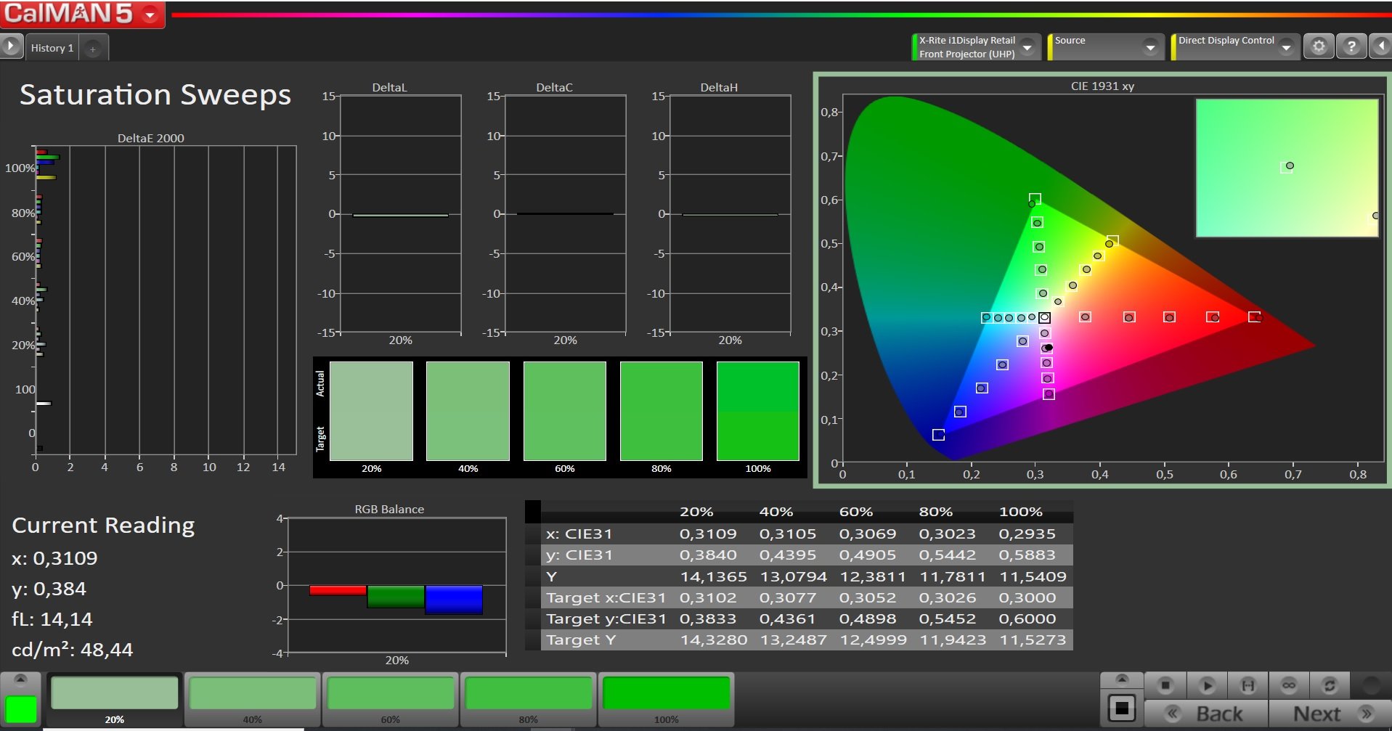Click the bright green color selector square

point(21,709)
